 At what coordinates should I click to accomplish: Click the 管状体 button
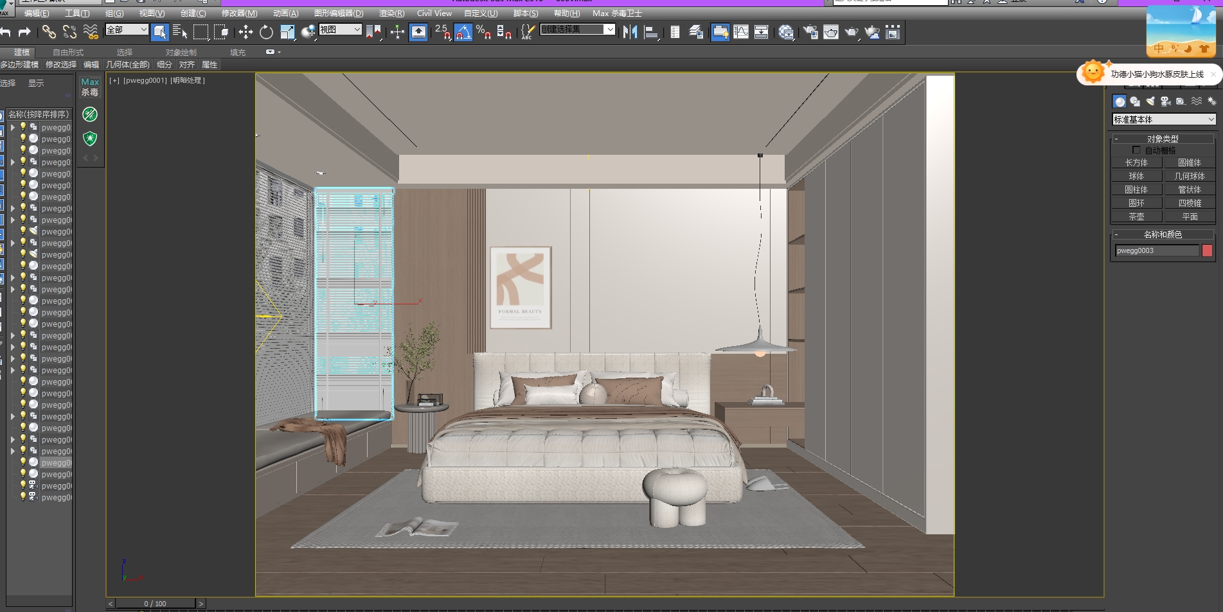[1190, 189]
